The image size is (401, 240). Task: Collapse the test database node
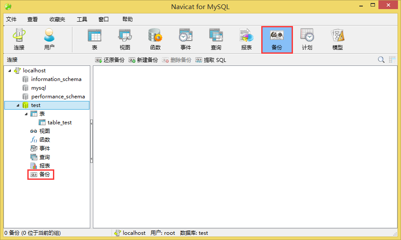click(18, 105)
